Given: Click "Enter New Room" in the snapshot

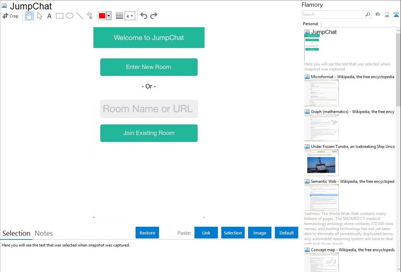Looking at the screenshot, I should (x=149, y=67).
